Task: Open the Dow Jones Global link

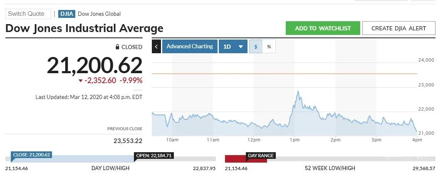Action: (99, 14)
